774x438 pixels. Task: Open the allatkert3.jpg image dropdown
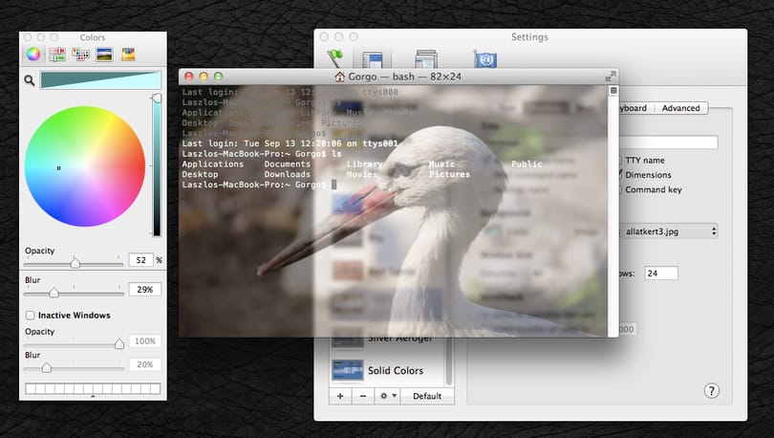coord(668,231)
